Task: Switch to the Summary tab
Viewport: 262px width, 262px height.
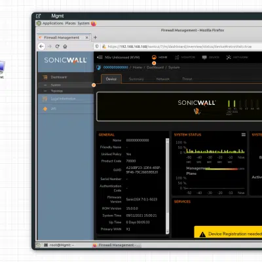Action: (136, 79)
